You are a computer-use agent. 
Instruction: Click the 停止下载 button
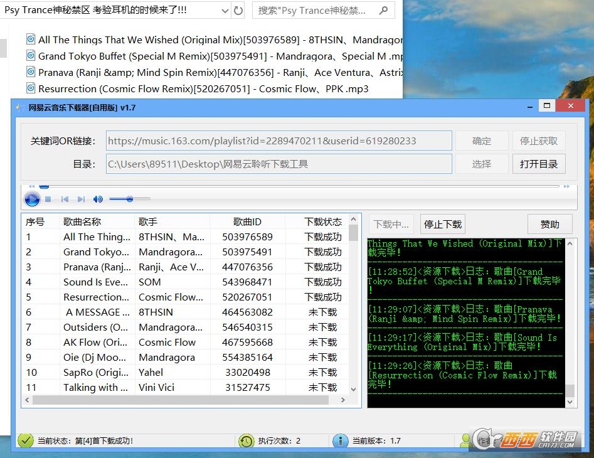(442, 224)
